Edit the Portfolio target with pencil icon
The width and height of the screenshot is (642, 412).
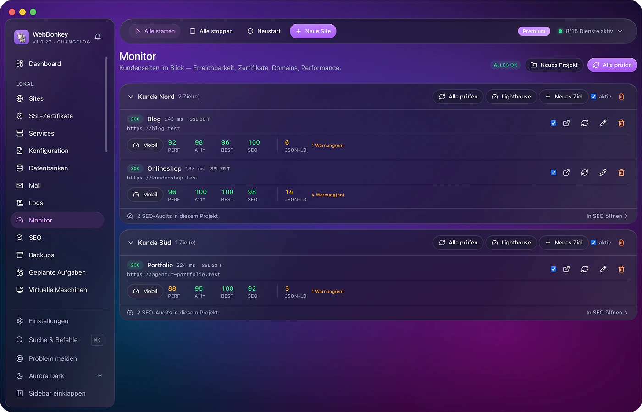pos(603,269)
